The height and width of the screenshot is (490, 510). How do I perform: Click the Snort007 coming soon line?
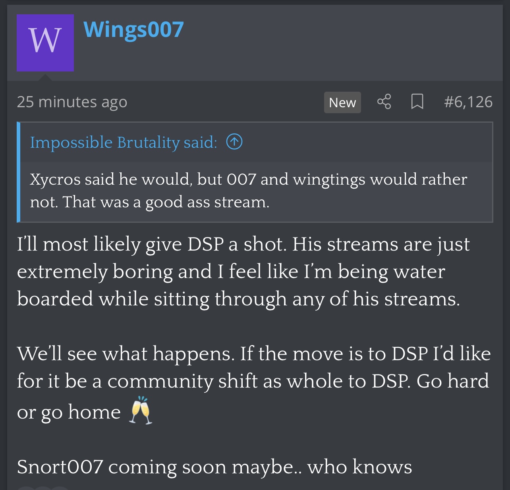[214, 467]
